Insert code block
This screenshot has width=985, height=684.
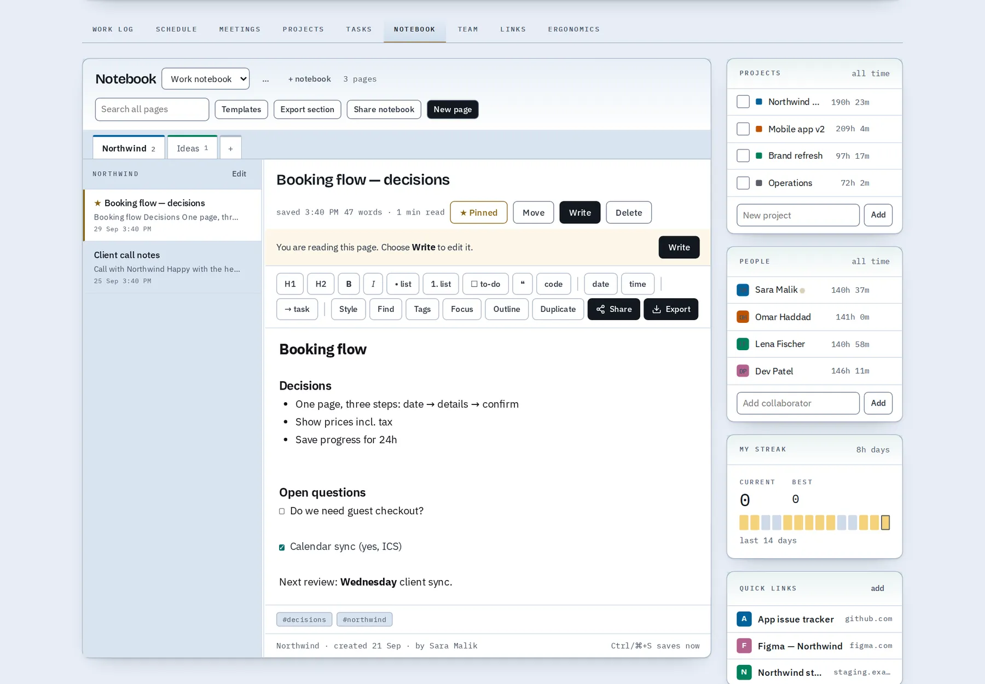point(553,284)
